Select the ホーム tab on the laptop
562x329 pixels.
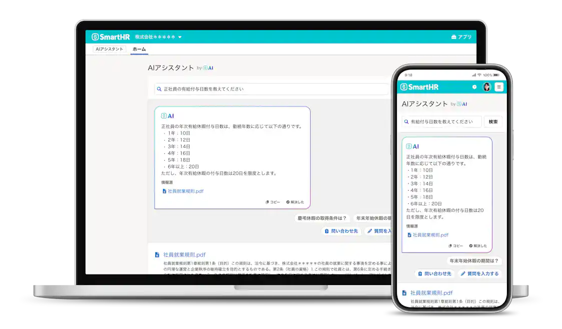pyautogui.click(x=139, y=49)
